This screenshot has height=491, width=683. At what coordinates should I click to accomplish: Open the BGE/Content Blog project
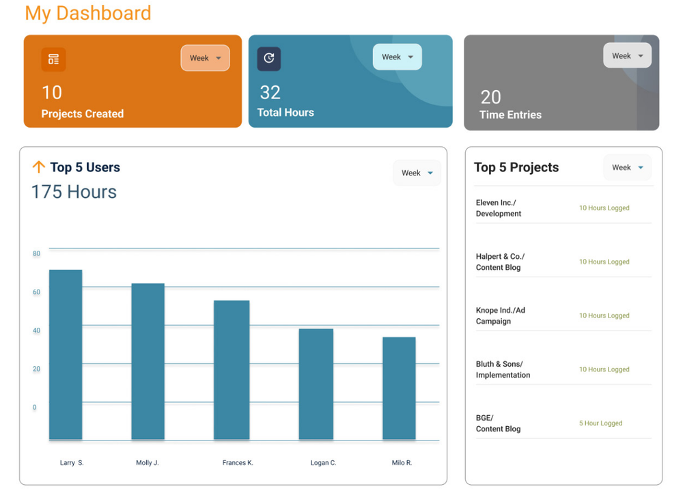tap(499, 423)
